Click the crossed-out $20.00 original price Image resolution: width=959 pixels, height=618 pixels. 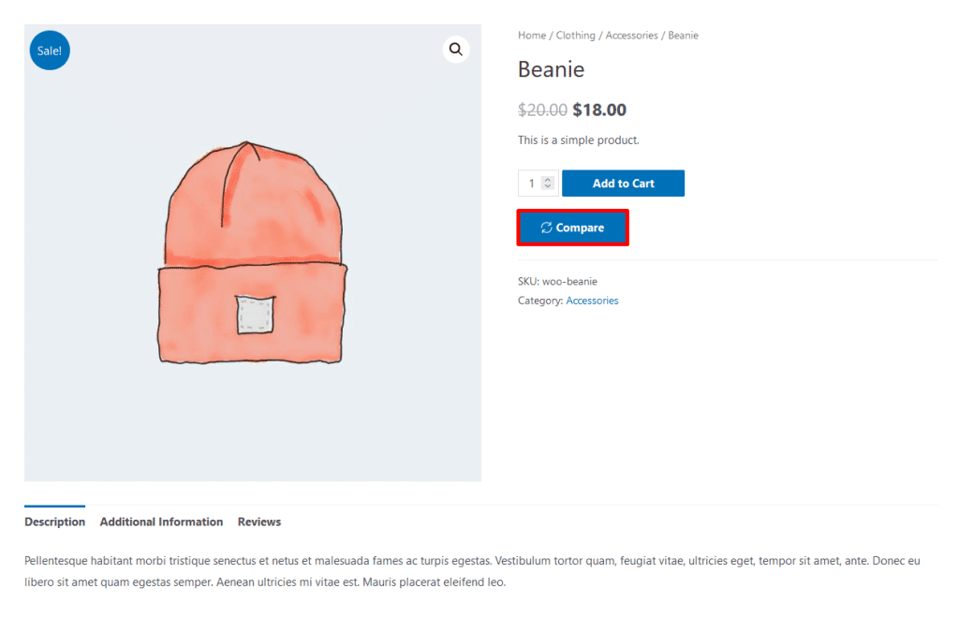click(x=542, y=110)
